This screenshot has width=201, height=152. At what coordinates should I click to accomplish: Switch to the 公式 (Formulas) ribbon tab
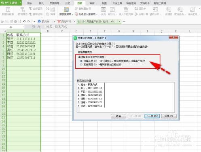pos(68,3)
